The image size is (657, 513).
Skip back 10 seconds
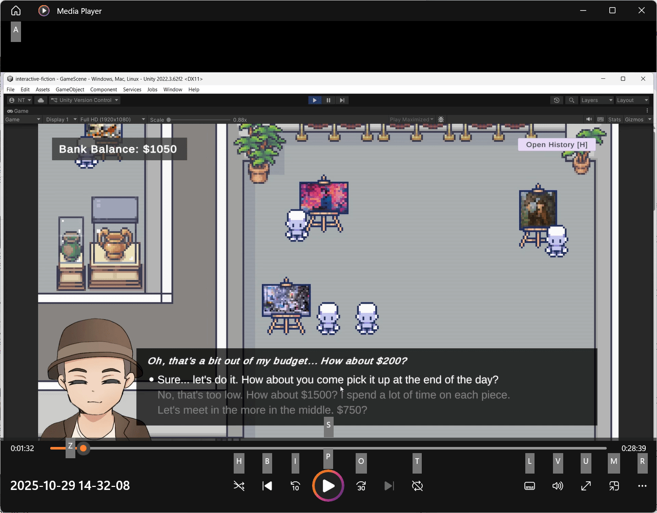tap(295, 486)
